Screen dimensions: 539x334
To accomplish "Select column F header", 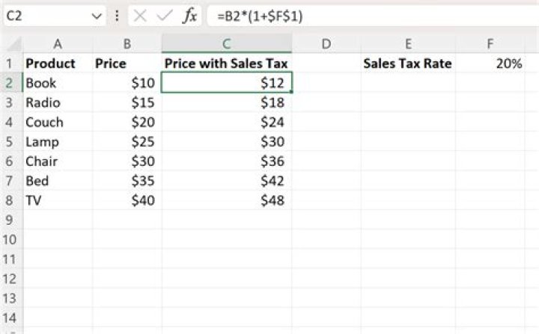I will [490, 44].
